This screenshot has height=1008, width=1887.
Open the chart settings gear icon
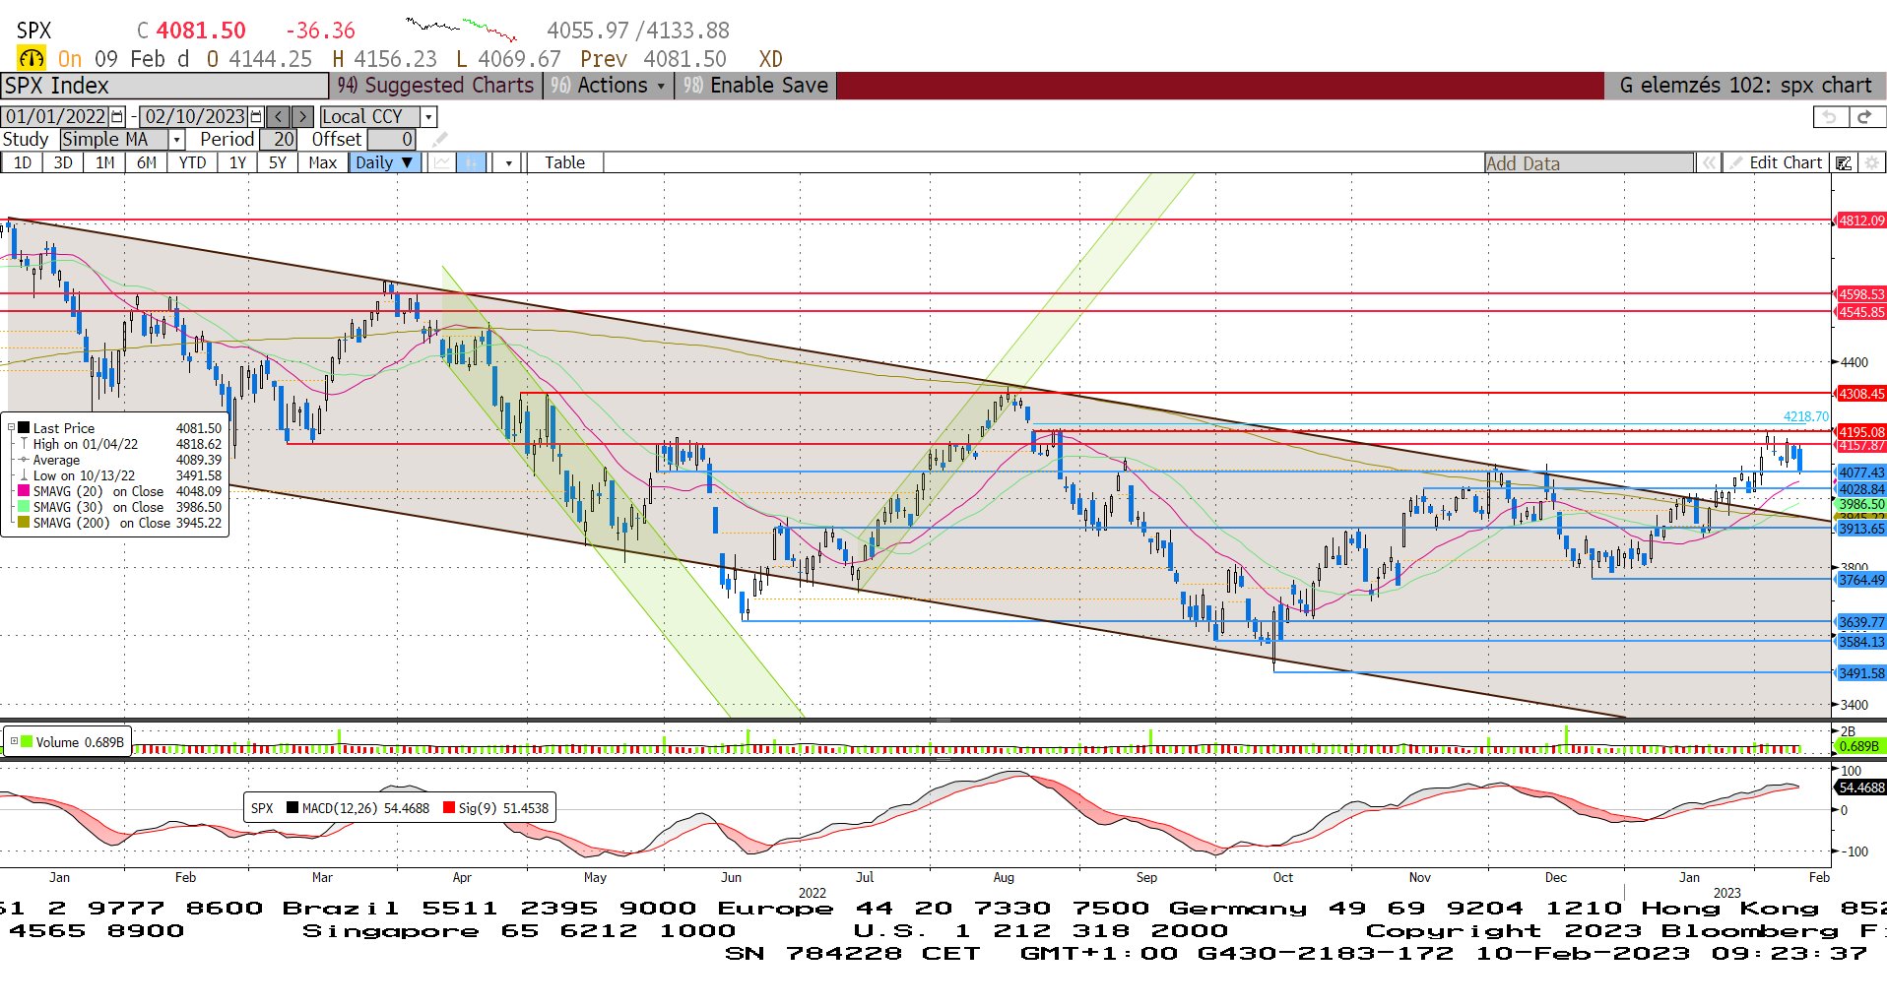[1872, 163]
